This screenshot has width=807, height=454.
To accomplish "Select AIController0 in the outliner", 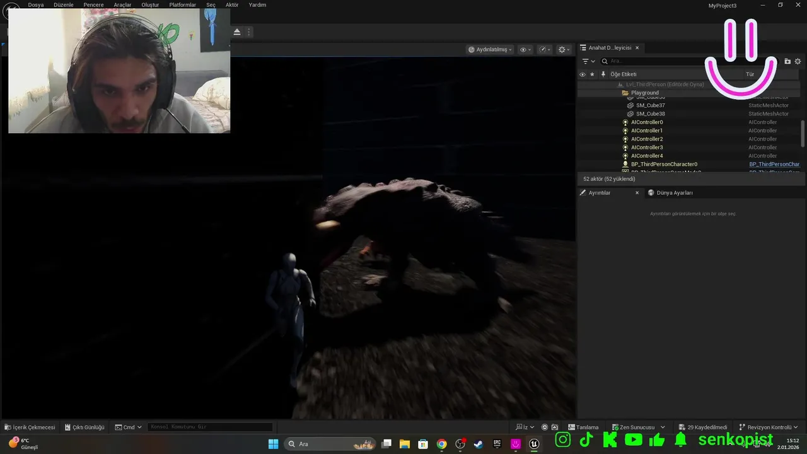I will (647, 122).
